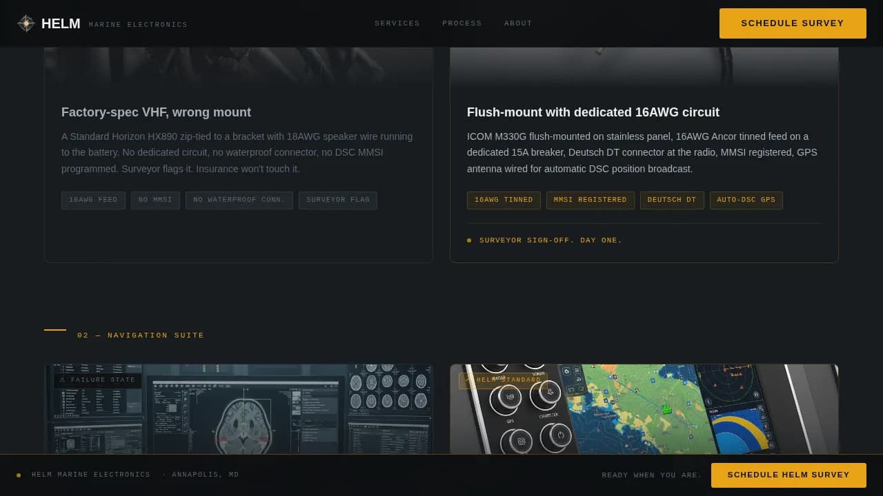Click 'ANNAPOLIS, MD' footer text

tap(206, 475)
